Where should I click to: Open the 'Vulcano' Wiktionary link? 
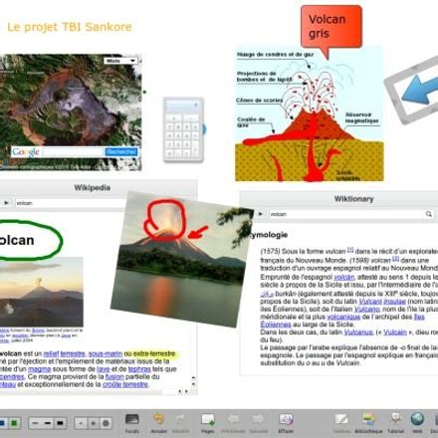[x=366, y=309]
